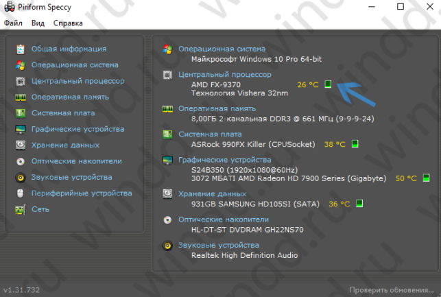Viewport: 441px width, 297px height.
Task: Open the Файл menu
Action: [13, 23]
